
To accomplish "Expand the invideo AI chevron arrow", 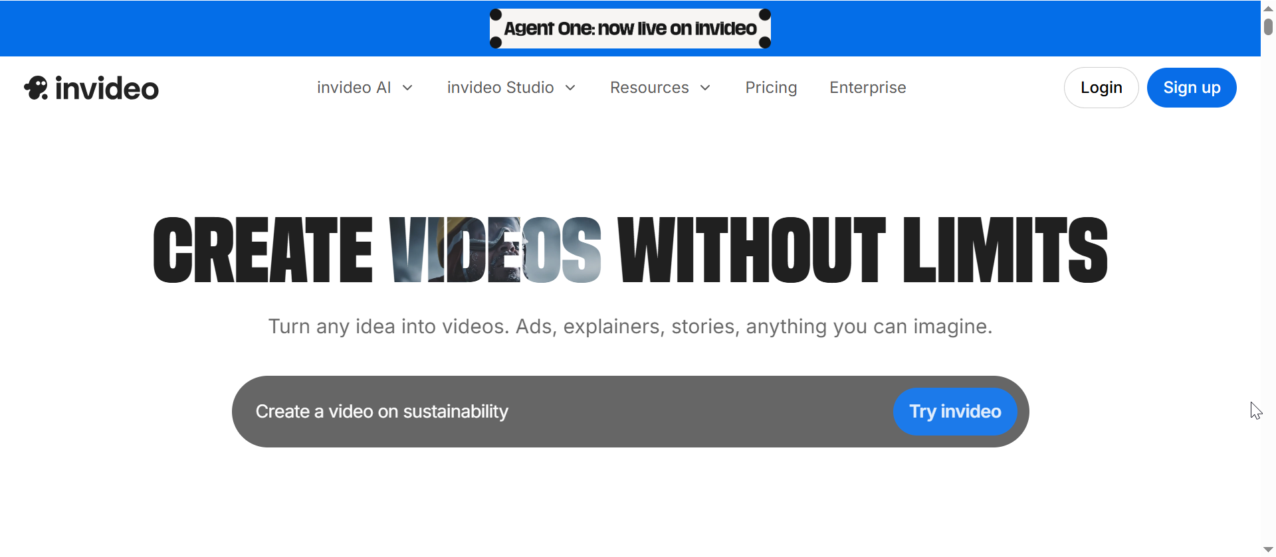I will [407, 88].
